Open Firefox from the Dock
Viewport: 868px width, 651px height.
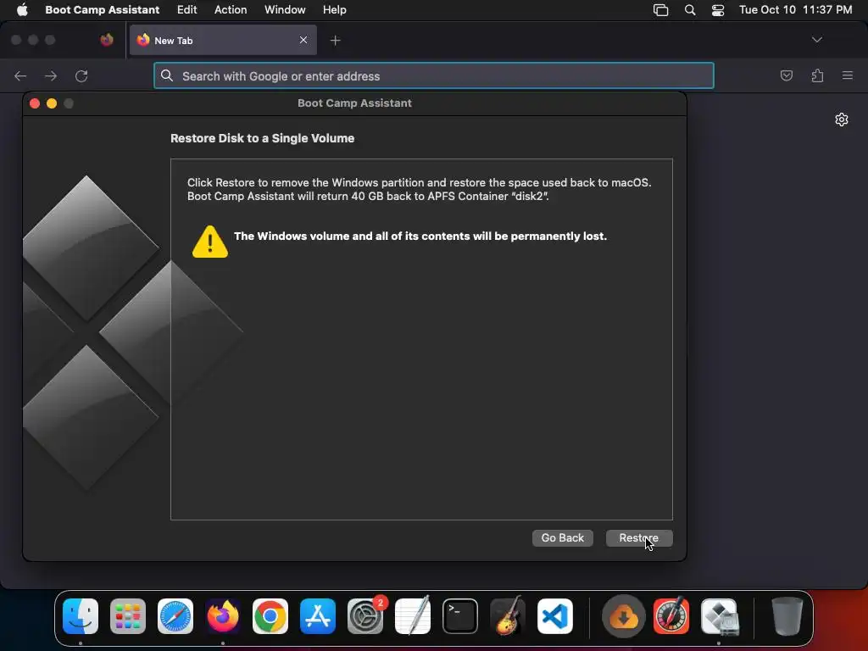pos(223,616)
